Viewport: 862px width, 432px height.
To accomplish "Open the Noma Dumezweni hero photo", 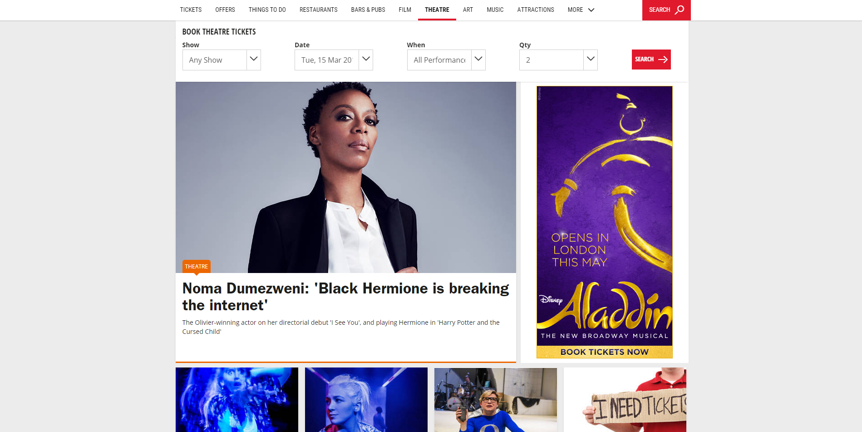I will 346,177.
